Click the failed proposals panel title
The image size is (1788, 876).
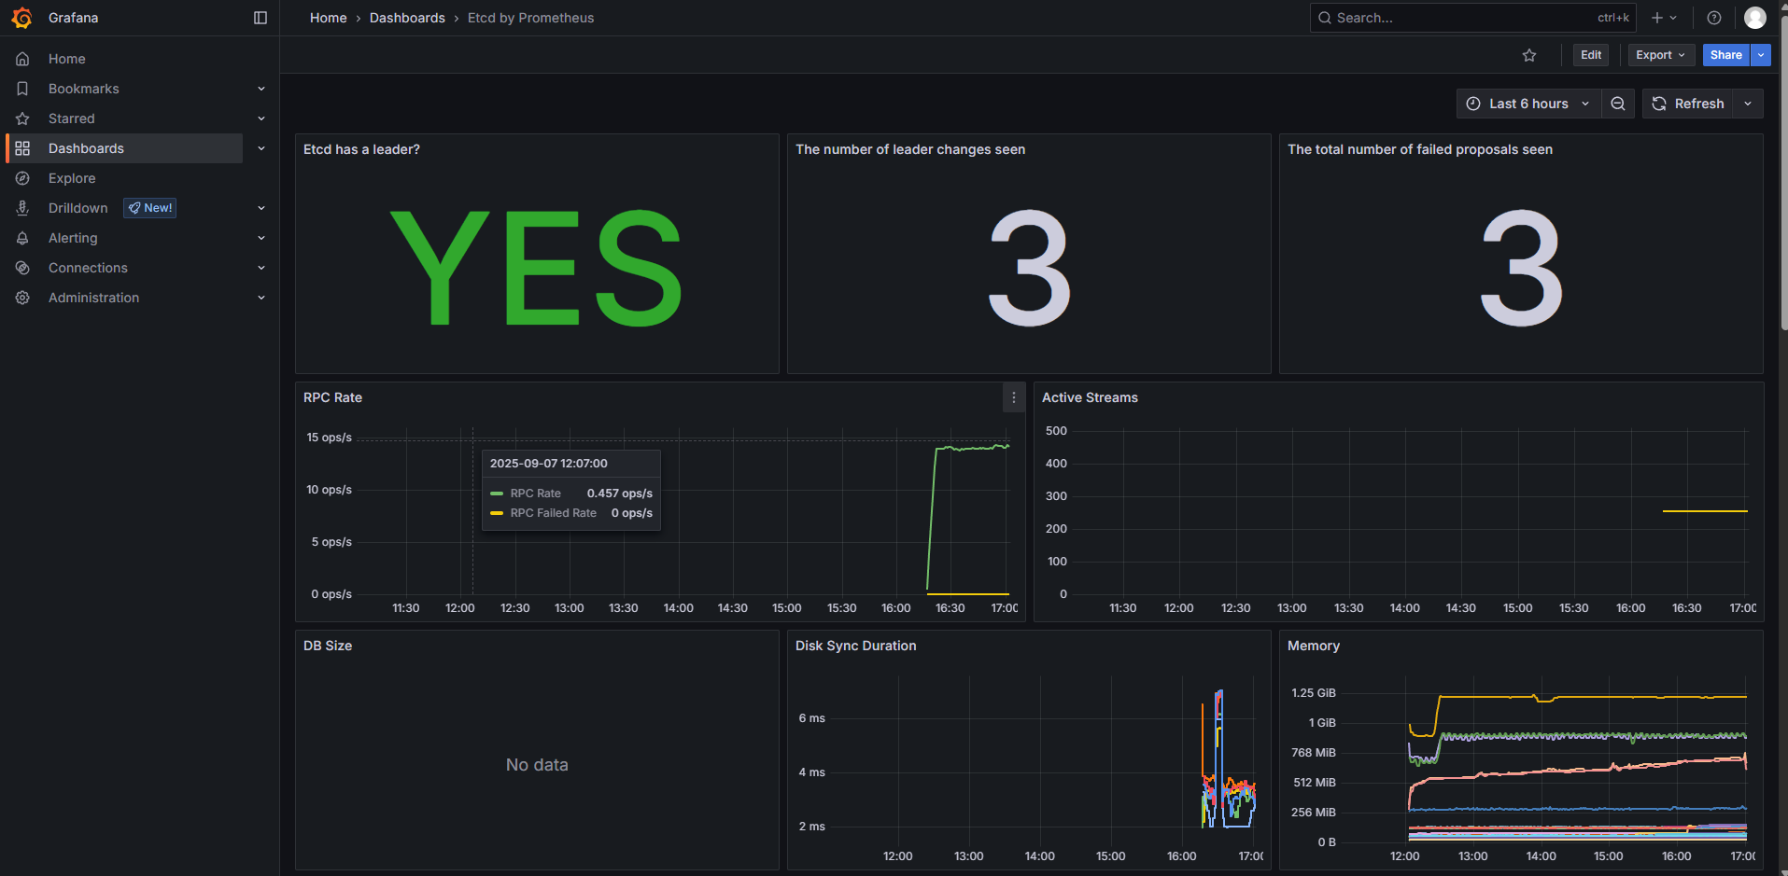(x=1420, y=149)
